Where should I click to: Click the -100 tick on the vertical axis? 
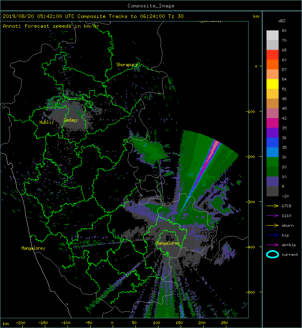click(x=250, y=111)
